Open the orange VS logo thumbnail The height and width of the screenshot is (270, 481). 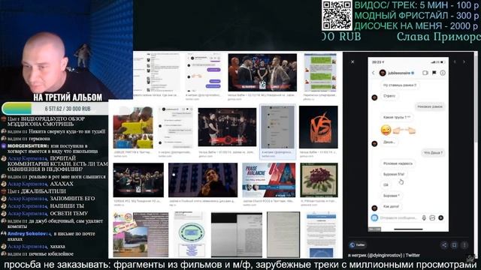[319, 127]
